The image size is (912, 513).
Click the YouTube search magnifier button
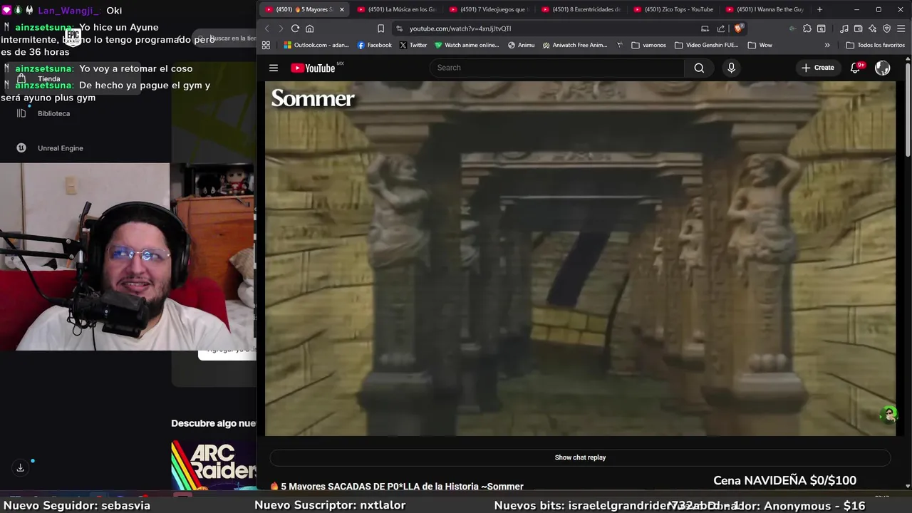[699, 68]
